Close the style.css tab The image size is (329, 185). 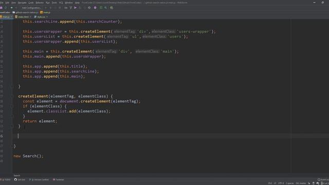coord(47,17)
